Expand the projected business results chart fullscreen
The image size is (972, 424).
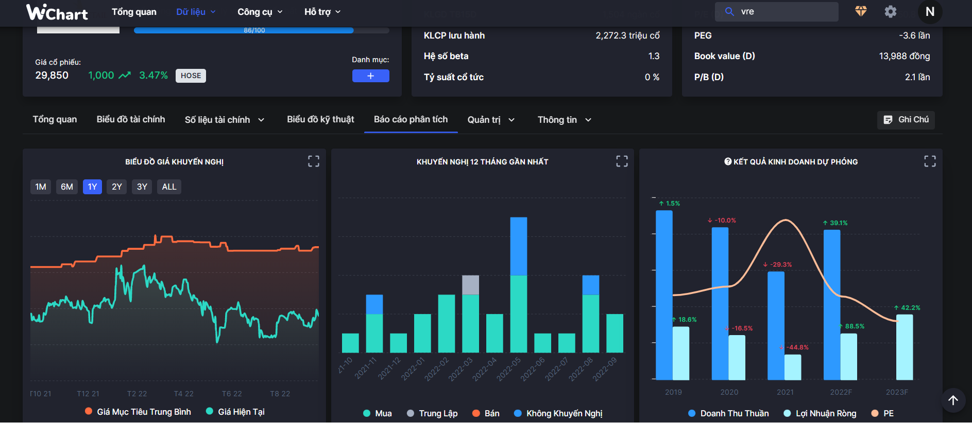click(930, 161)
